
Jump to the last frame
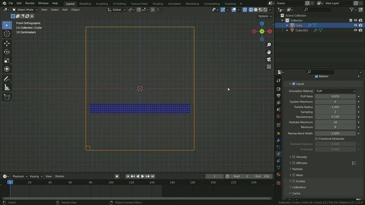coord(153,177)
